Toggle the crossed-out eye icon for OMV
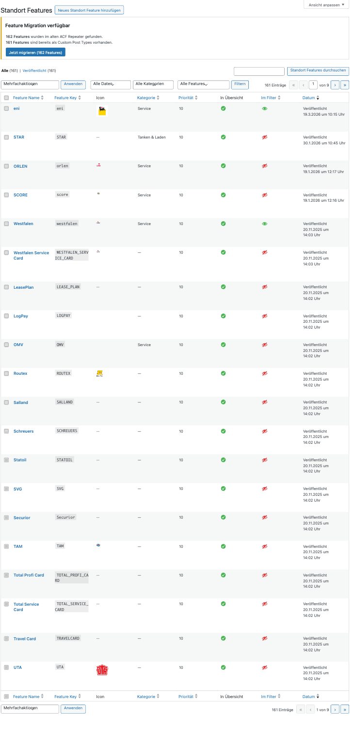Screen dimensions: 355x735 point(264,345)
